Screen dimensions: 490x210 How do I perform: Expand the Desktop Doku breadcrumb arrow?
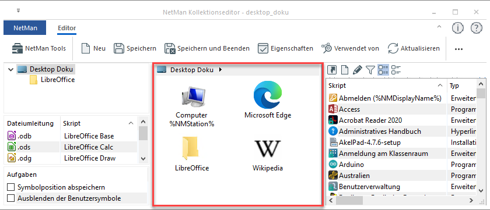pos(220,70)
